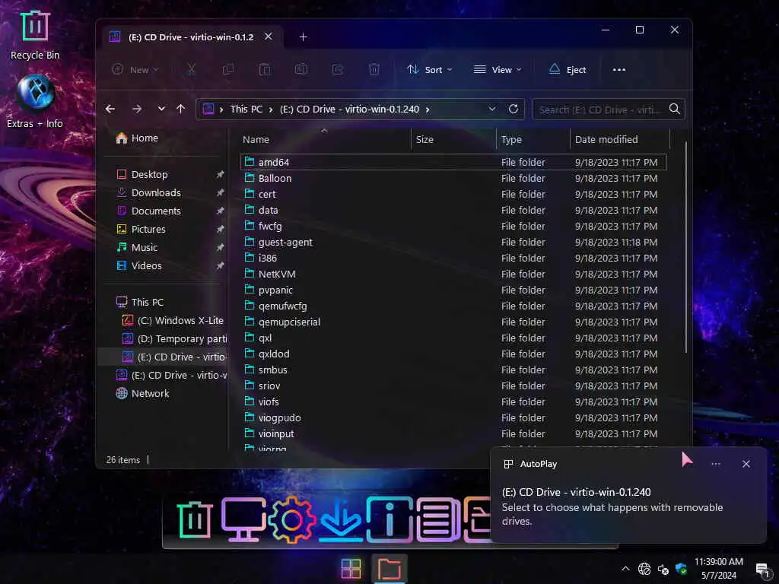The image size is (779, 584).
Task: Expand the address bar history dropdown
Action: 492,109
